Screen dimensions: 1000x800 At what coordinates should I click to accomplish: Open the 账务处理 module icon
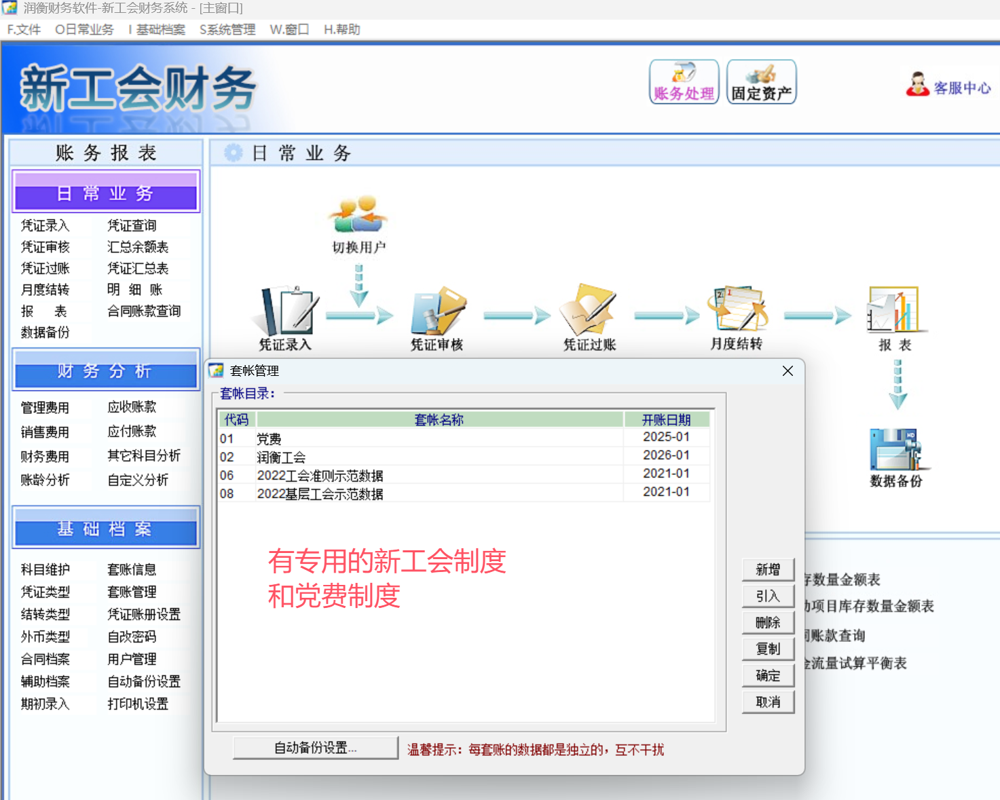[x=684, y=81]
